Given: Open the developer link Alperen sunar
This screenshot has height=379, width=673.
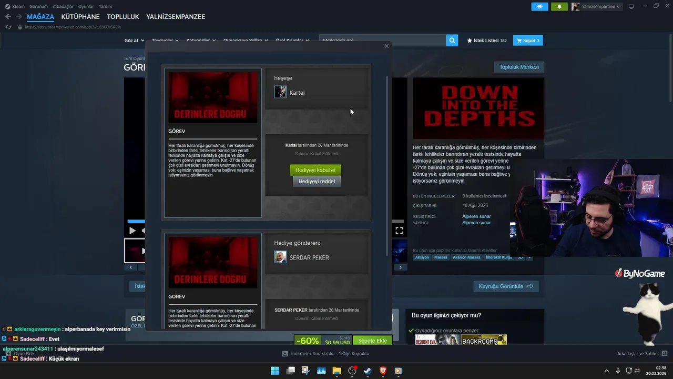Looking at the screenshot, I should click(x=476, y=216).
